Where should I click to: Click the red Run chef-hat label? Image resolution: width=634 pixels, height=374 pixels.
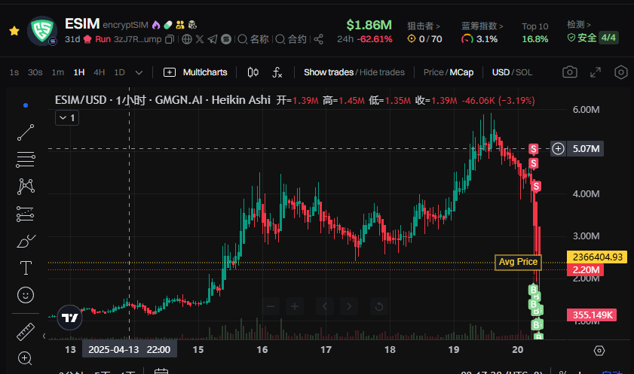pos(97,39)
